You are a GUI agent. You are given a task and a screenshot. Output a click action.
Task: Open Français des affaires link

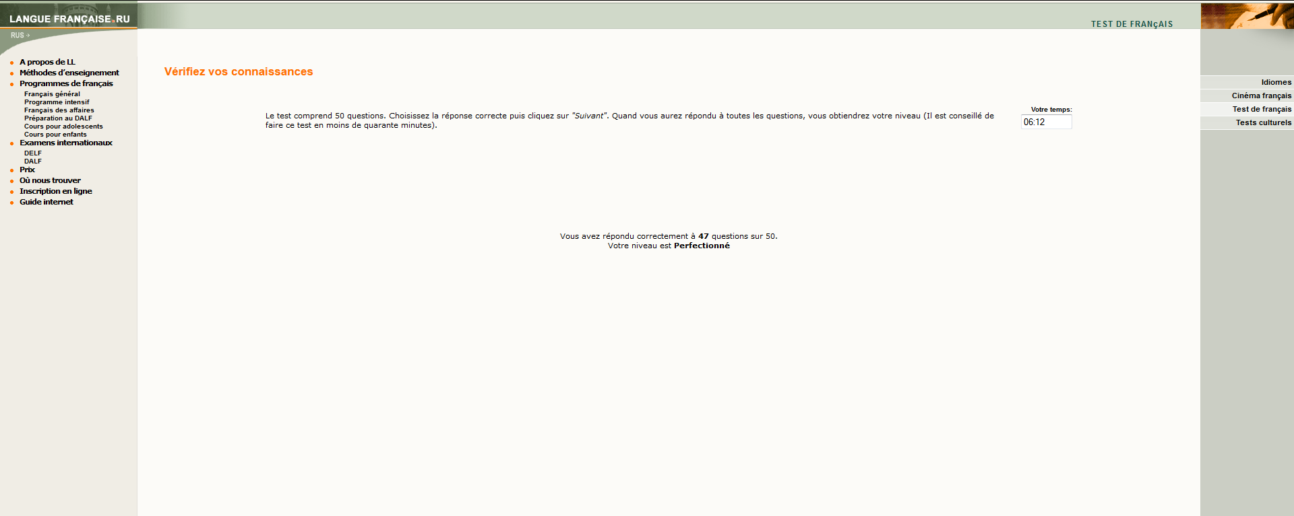[59, 110]
